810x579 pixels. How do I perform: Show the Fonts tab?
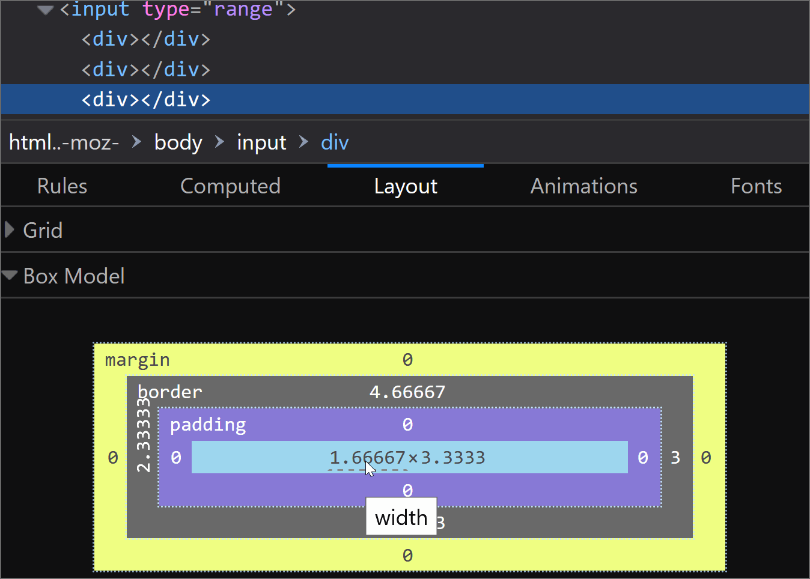[x=756, y=186]
